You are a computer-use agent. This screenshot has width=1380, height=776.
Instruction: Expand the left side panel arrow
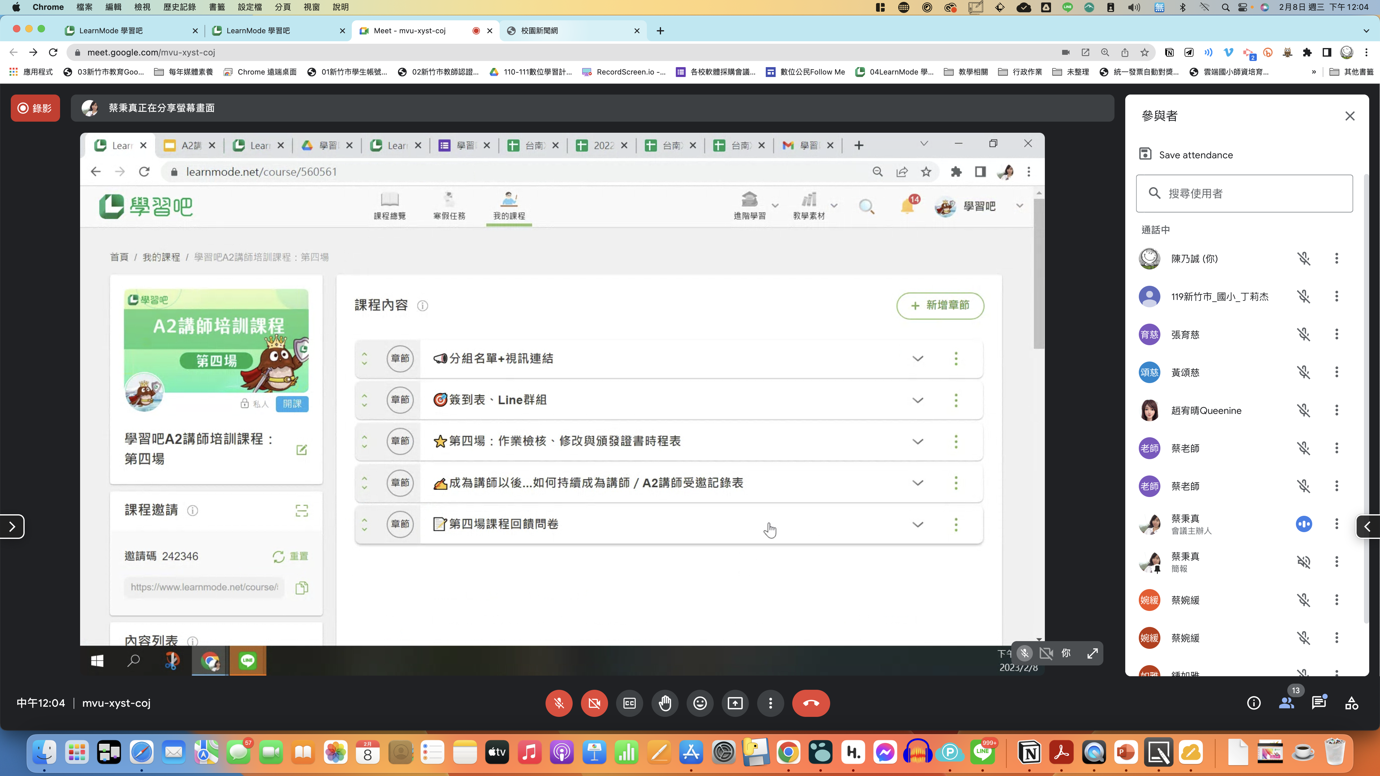point(12,527)
